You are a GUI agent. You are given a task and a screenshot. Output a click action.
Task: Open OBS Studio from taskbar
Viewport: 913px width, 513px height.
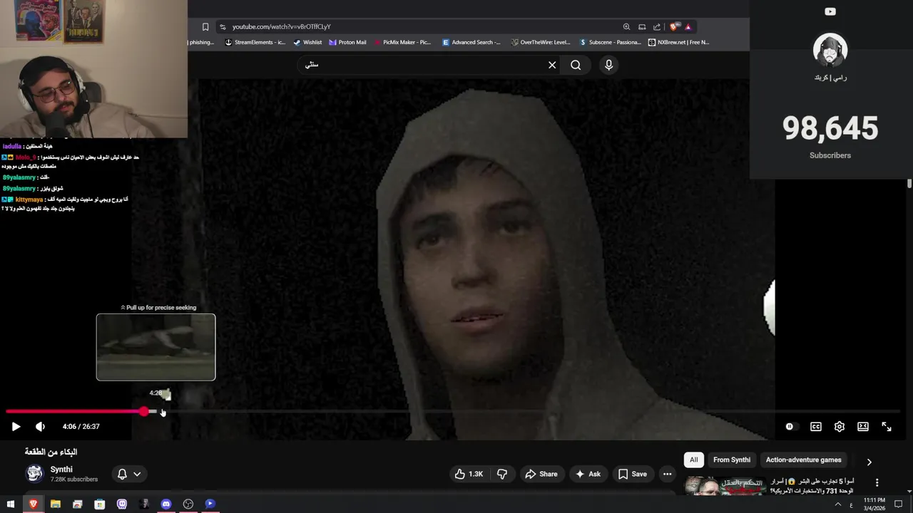click(x=188, y=504)
